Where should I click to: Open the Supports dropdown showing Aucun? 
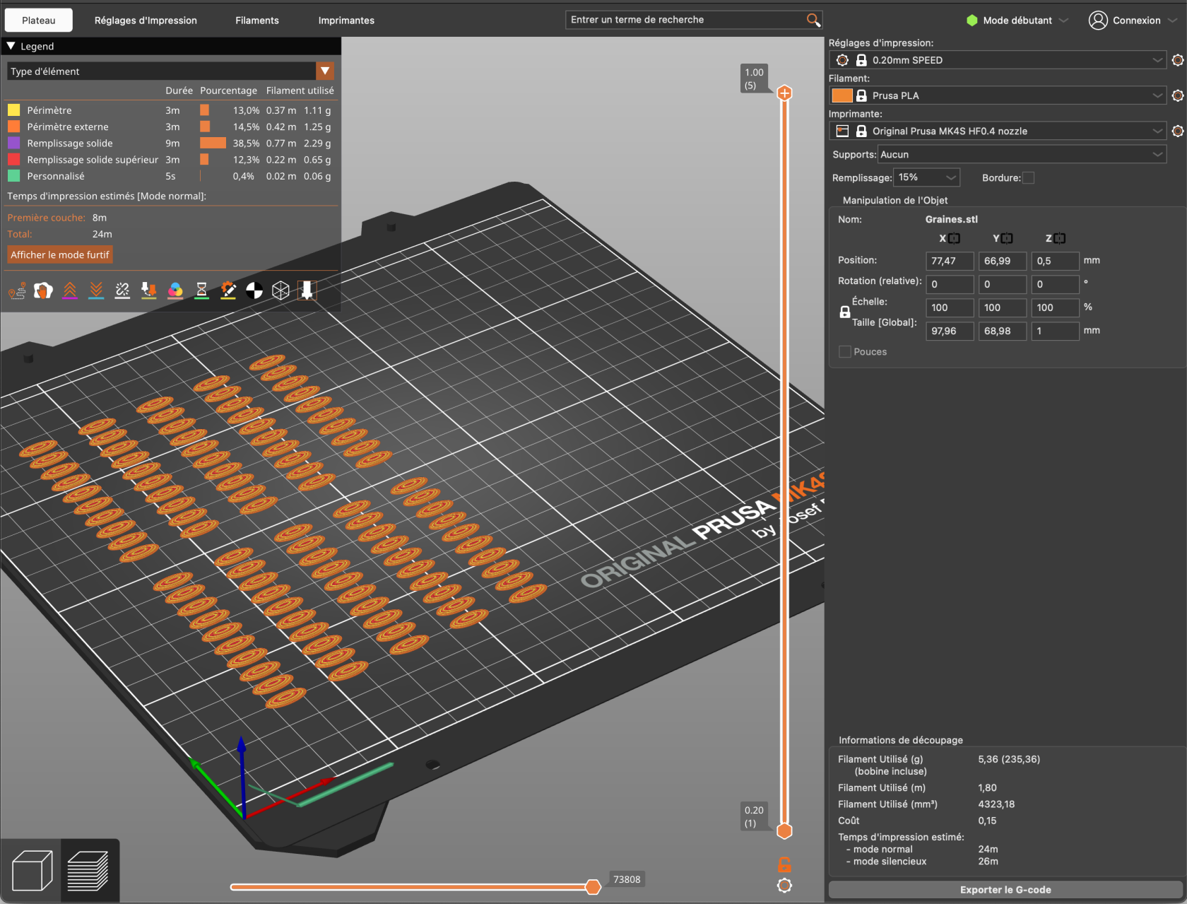point(1022,154)
